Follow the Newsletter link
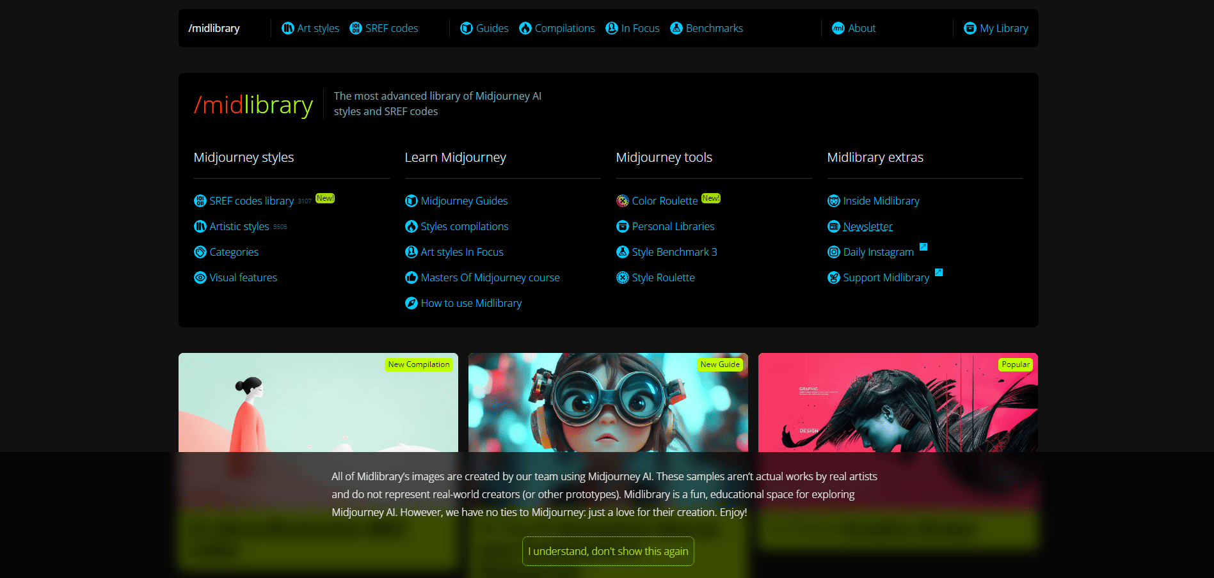The width and height of the screenshot is (1214, 578). 868,226
